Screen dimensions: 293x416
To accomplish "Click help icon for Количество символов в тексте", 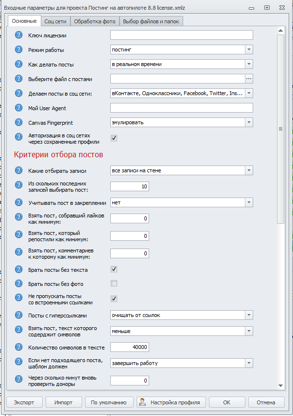I will coord(19,347).
